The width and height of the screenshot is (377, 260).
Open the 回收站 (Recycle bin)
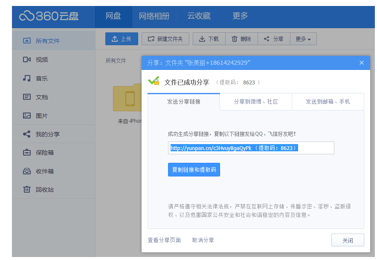tap(44, 190)
